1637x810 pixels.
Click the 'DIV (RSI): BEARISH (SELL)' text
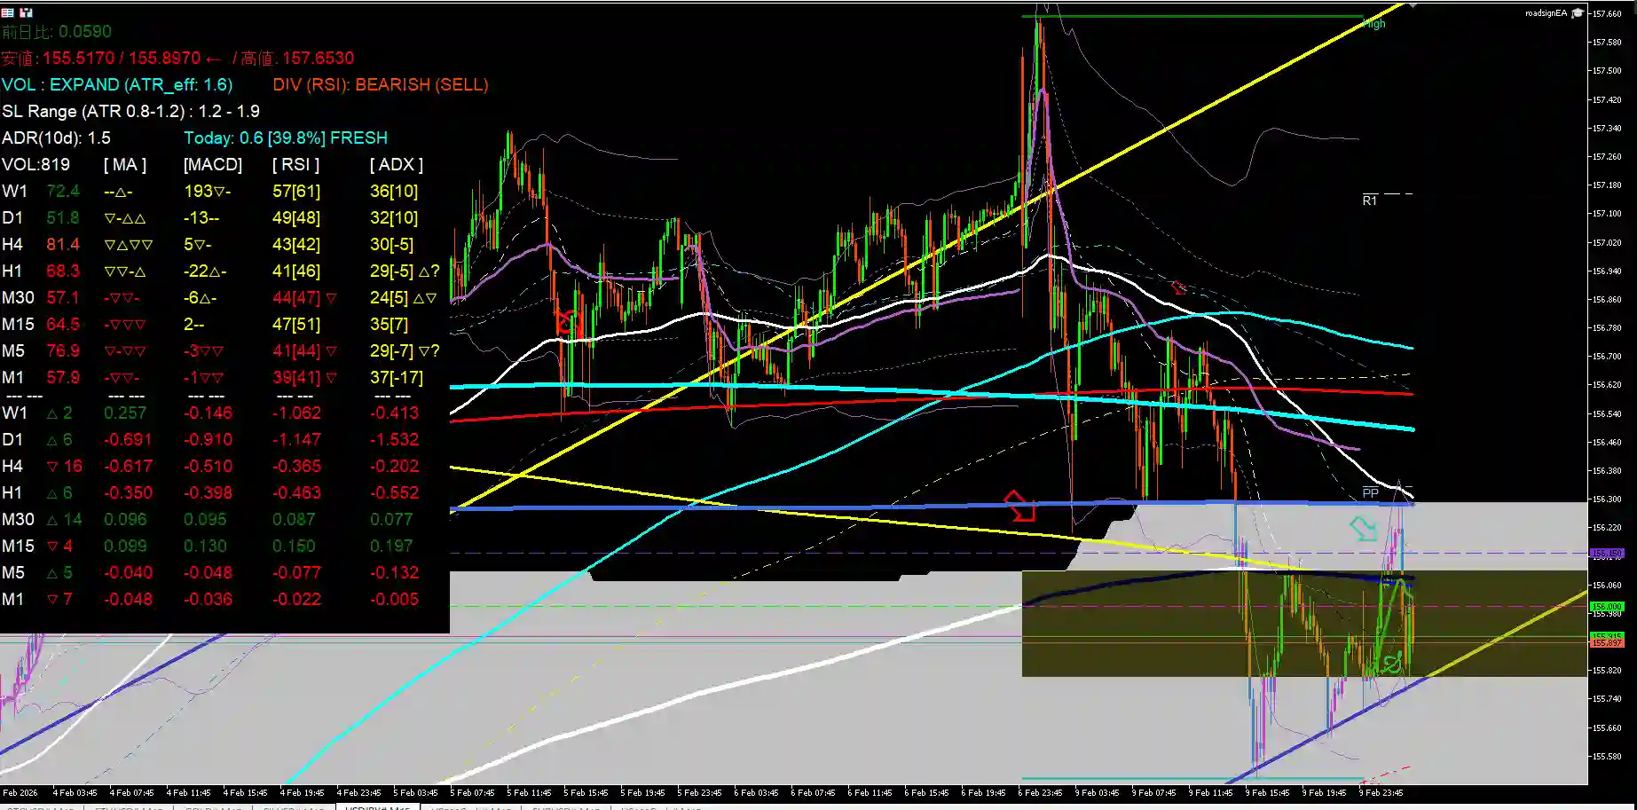(380, 84)
